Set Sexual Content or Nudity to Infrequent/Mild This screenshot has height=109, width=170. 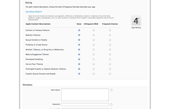(94, 40)
